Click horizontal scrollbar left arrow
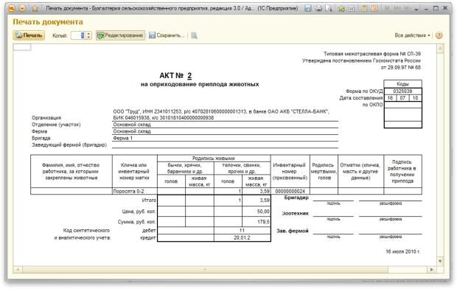457x289 pixels. (x=18, y=269)
